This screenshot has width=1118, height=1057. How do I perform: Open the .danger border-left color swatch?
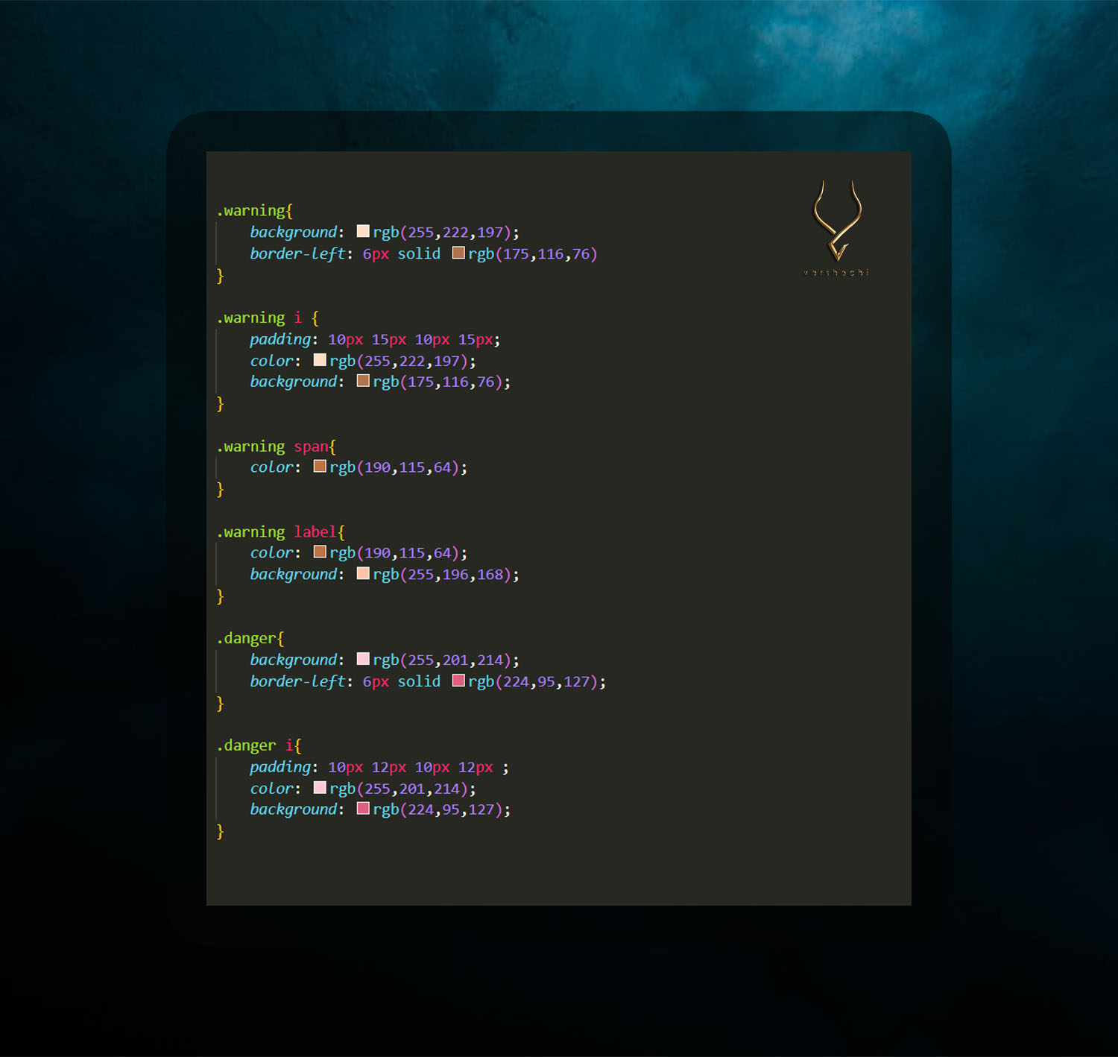pyautogui.click(x=458, y=681)
